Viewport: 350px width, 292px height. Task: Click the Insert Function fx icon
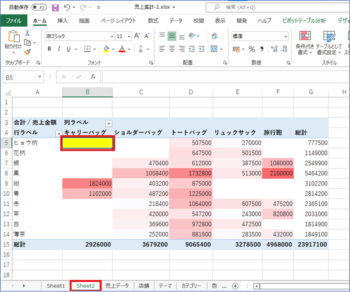93,77
